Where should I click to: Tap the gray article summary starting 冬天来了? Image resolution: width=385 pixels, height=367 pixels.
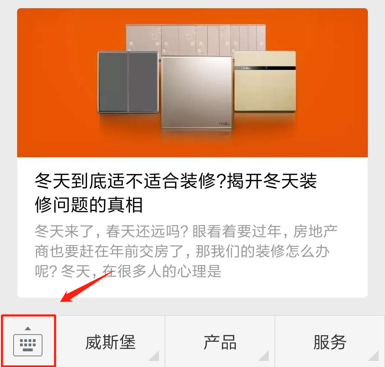pyautogui.click(x=186, y=251)
